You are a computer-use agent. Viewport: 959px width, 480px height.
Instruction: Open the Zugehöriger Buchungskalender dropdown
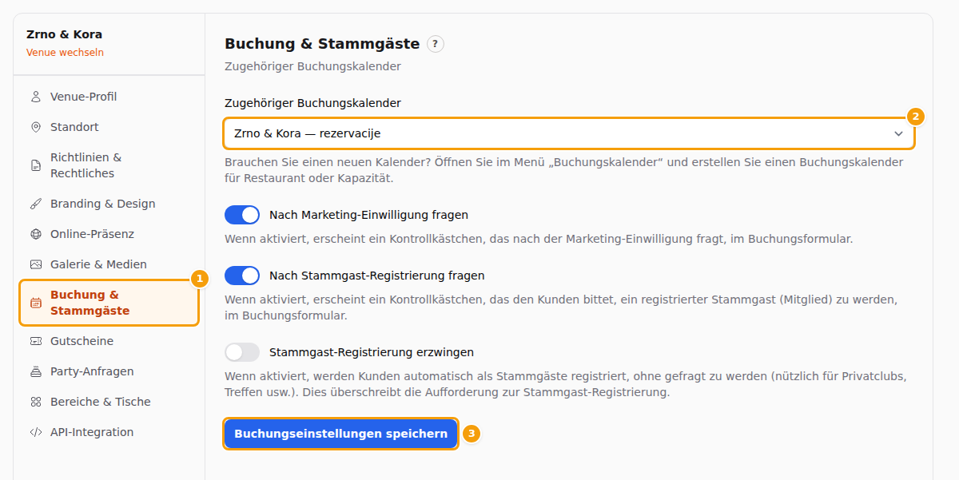(x=569, y=133)
